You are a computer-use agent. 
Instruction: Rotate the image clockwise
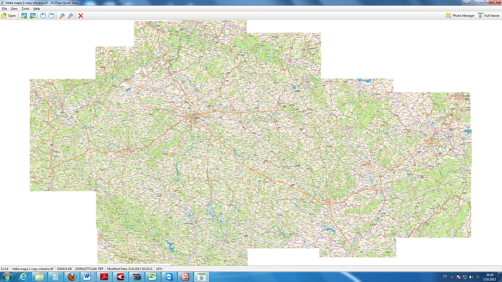click(x=52, y=16)
